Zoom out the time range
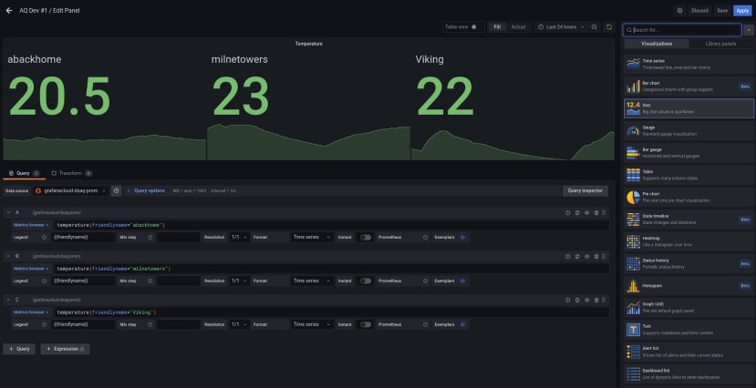This screenshot has height=388, width=756. (x=594, y=27)
